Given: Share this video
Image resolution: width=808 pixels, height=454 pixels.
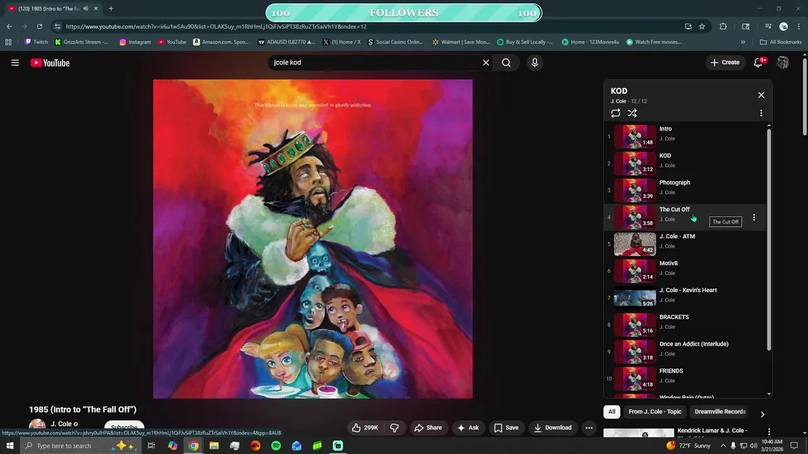Looking at the screenshot, I should point(428,428).
